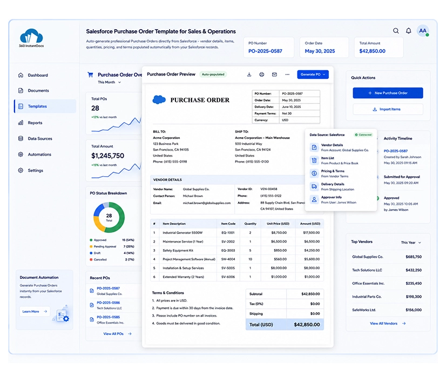
Task: Email the purchase order via envelope icon
Action: tap(274, 75)
